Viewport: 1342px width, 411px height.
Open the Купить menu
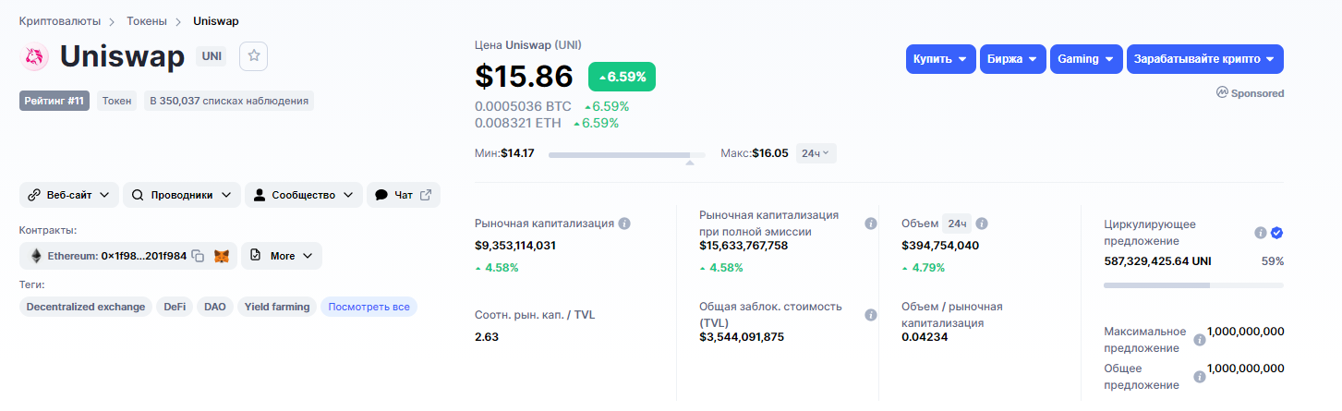click(x=941, y=59)
